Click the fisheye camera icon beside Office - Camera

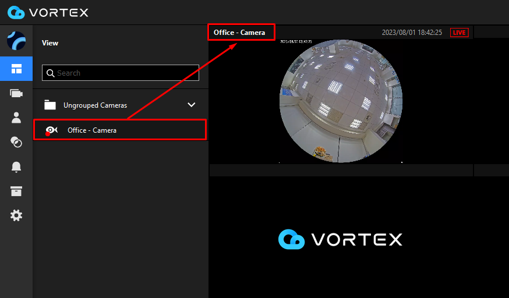[x=51, y=130]
